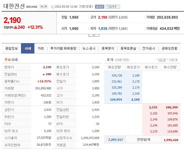Click the 외국인현재 value 26,873천주
The height and width of the screenshot is (152, 184).
[x=44, y=145]
